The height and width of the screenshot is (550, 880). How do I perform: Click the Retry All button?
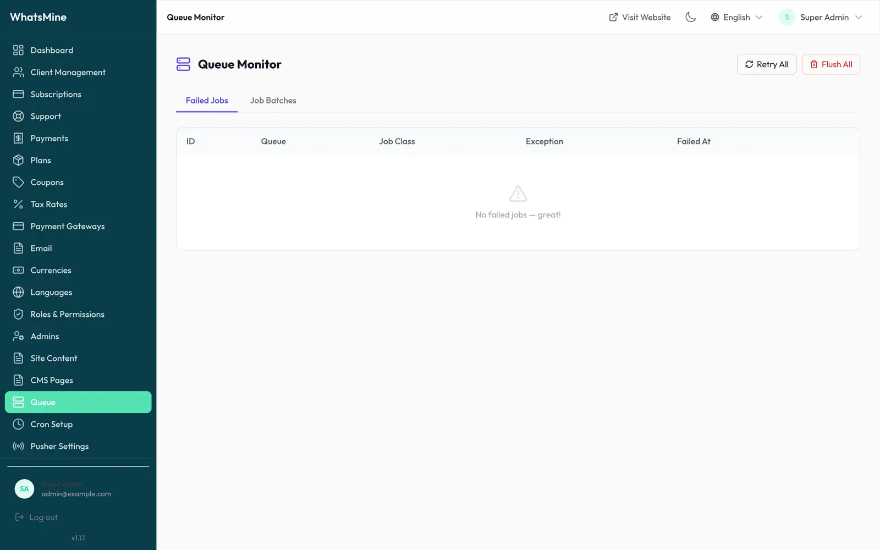coord(767,64)
